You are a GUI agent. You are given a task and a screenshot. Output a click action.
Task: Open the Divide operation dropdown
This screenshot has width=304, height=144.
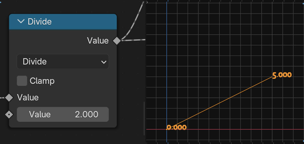(63, 62)
